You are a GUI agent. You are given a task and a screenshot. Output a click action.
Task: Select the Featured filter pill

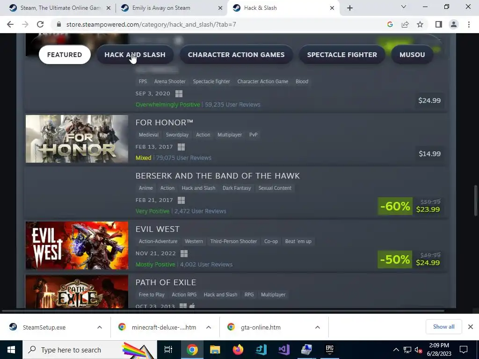65,55
